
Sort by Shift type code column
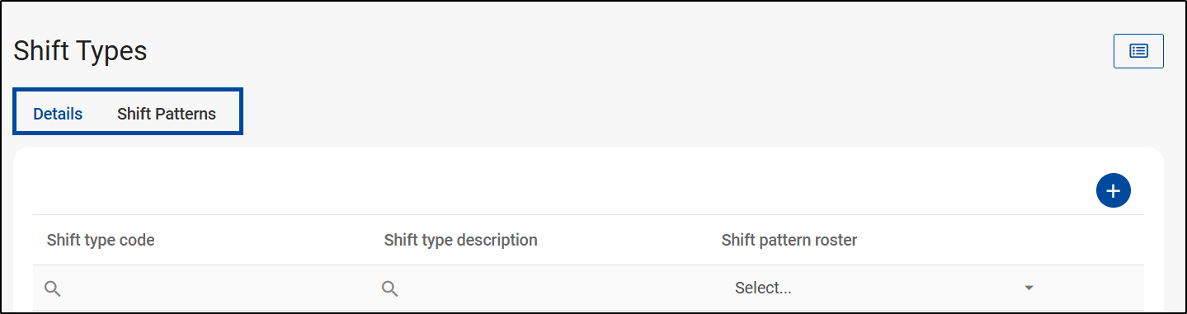click(101, 241)
